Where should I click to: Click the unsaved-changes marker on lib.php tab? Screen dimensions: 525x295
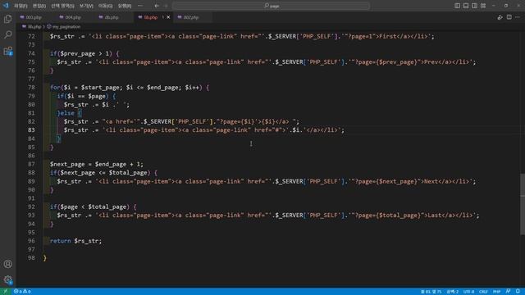click(x=162, y=17)
